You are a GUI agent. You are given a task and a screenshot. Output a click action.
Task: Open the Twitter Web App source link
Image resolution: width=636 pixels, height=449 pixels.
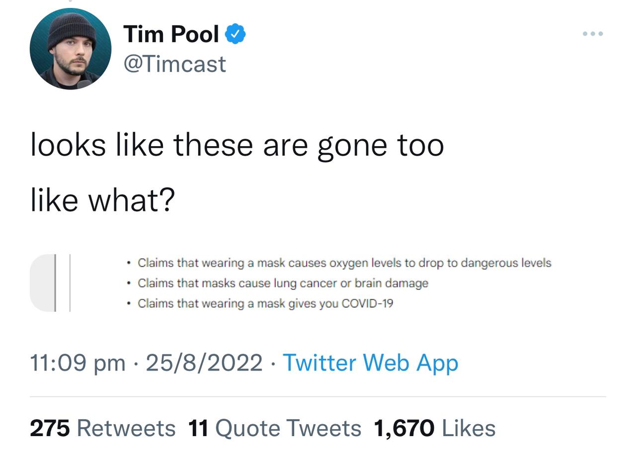(370, 362)
